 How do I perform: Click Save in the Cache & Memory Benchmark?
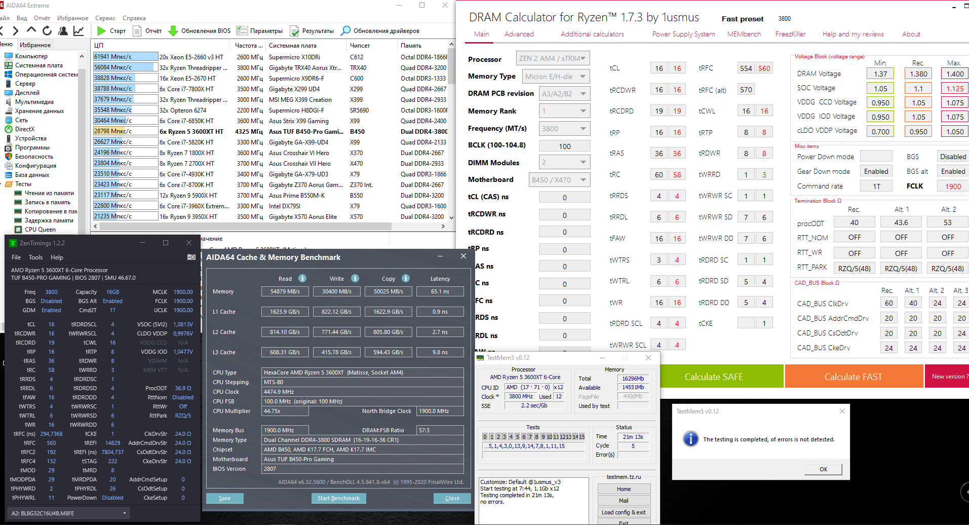(x=224, y=498)
